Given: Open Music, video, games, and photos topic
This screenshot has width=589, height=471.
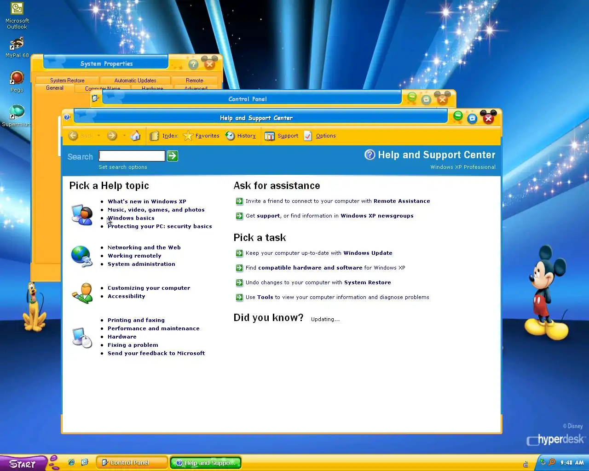Looking at the screenshot, I should 156,210.
